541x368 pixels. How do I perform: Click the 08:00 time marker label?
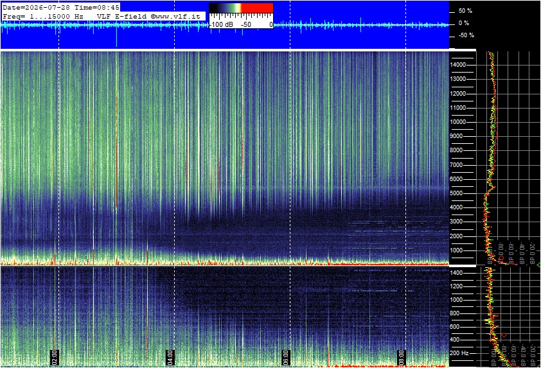point(402,357)
